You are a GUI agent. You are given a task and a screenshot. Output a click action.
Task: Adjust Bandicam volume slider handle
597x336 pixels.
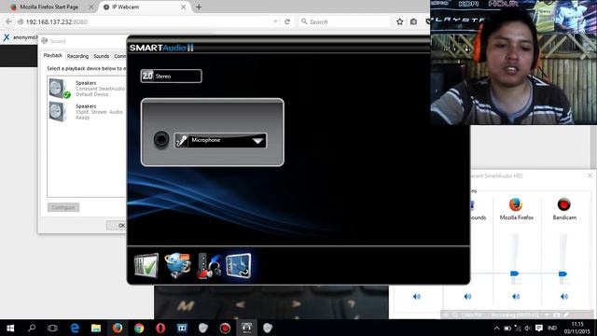point(562,273)
